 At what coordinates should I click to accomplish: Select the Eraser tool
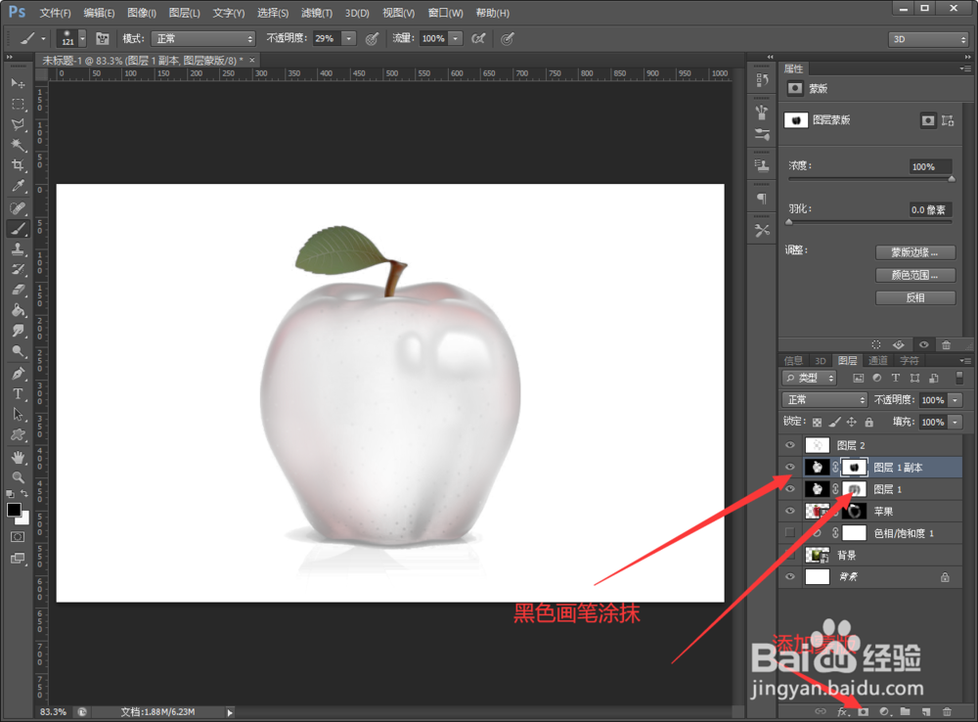click(18, 290)
